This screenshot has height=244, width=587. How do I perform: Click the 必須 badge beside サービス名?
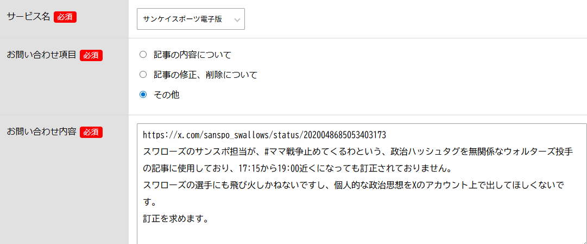(x=65, y=17)
